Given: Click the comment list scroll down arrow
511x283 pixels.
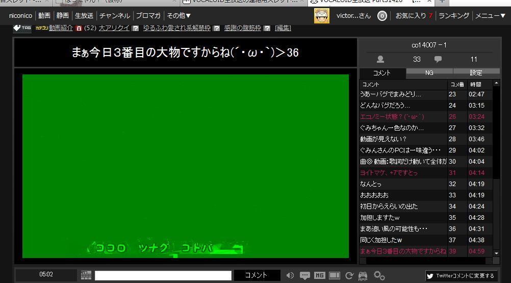Looking at the screenshot, I should coord(496,253).
